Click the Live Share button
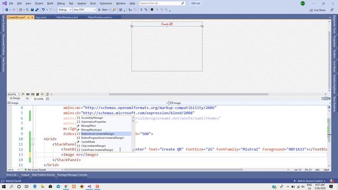 pyautogui.click(x=317, y=10)
